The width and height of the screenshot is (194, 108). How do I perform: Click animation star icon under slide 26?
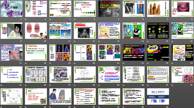click(26, 85)
